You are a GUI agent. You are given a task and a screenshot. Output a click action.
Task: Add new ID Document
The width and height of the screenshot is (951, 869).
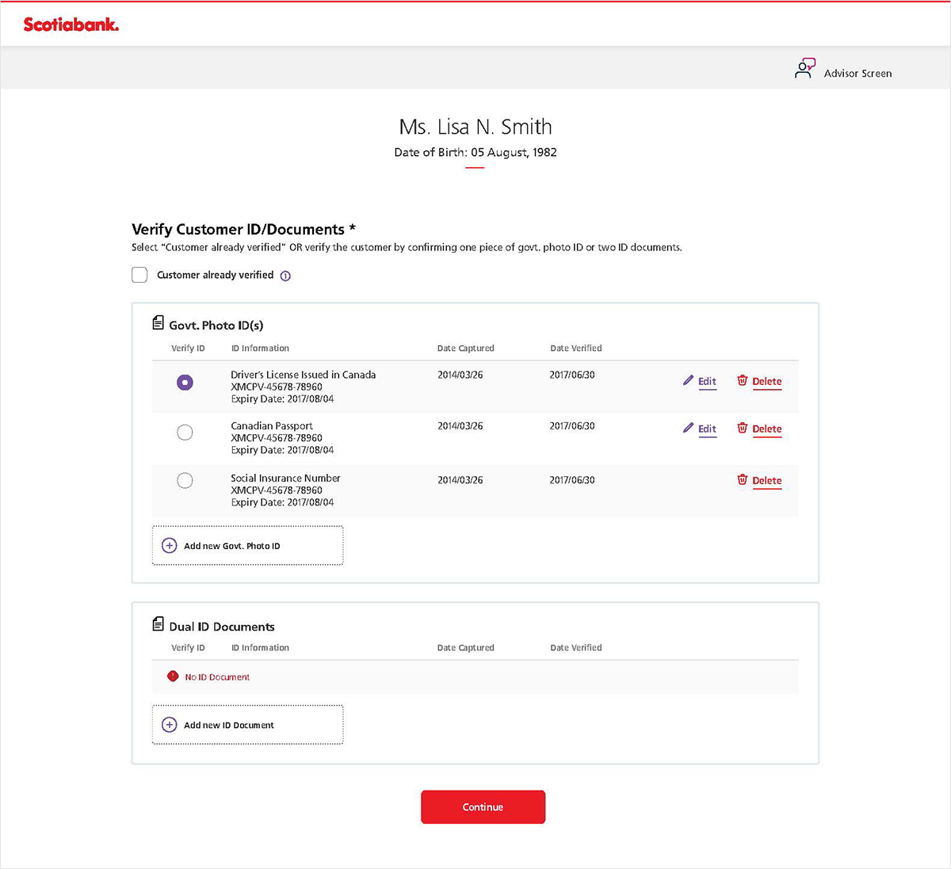click(247, 725)
